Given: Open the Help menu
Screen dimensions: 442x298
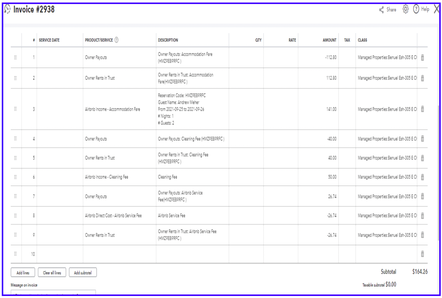Looking at the screenshot, I should (421, 9).
